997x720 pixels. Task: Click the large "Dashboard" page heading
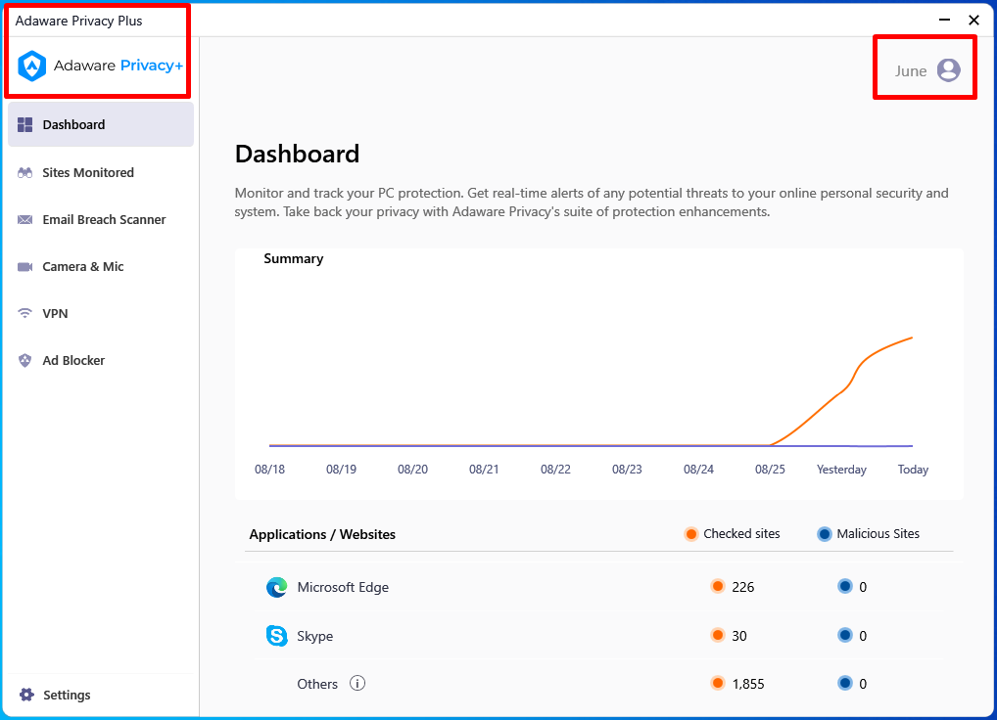tap(297, 155)
